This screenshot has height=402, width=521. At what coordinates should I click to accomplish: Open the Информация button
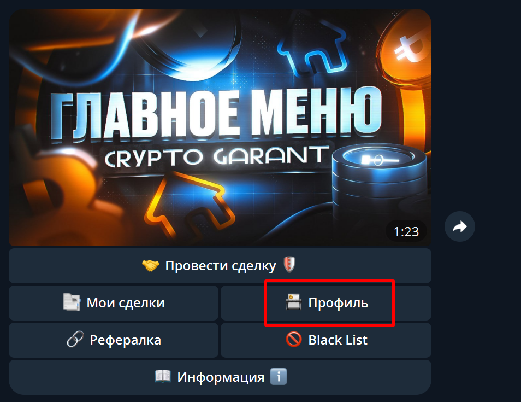220,377
